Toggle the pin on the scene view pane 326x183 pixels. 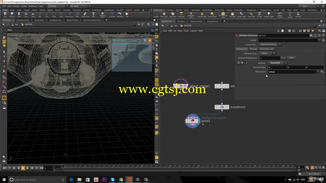click(139, 24)
